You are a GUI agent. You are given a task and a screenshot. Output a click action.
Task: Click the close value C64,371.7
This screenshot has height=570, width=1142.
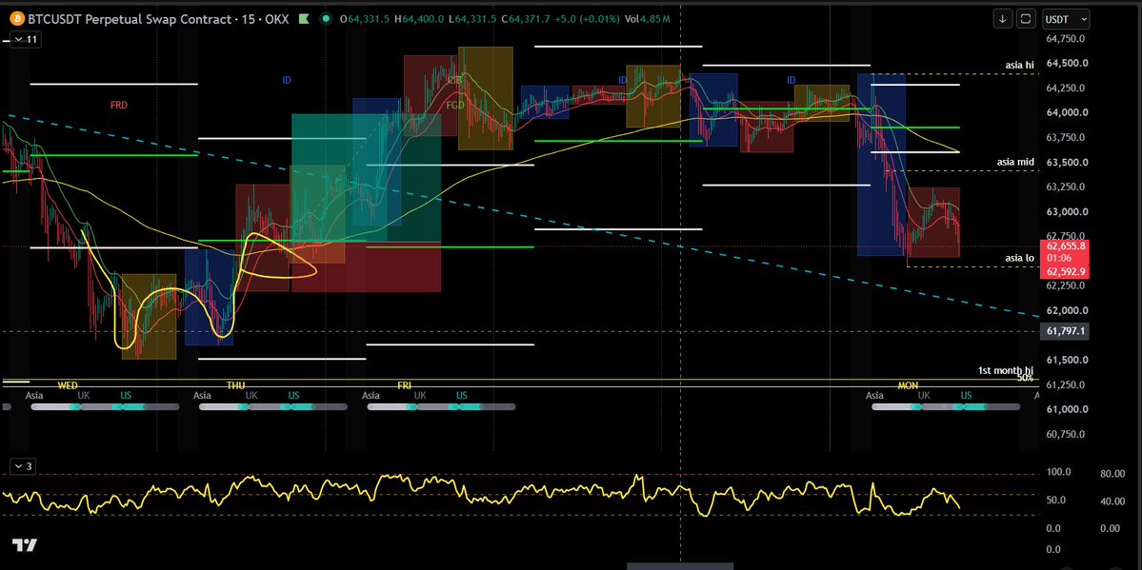(x=529, y=19)
